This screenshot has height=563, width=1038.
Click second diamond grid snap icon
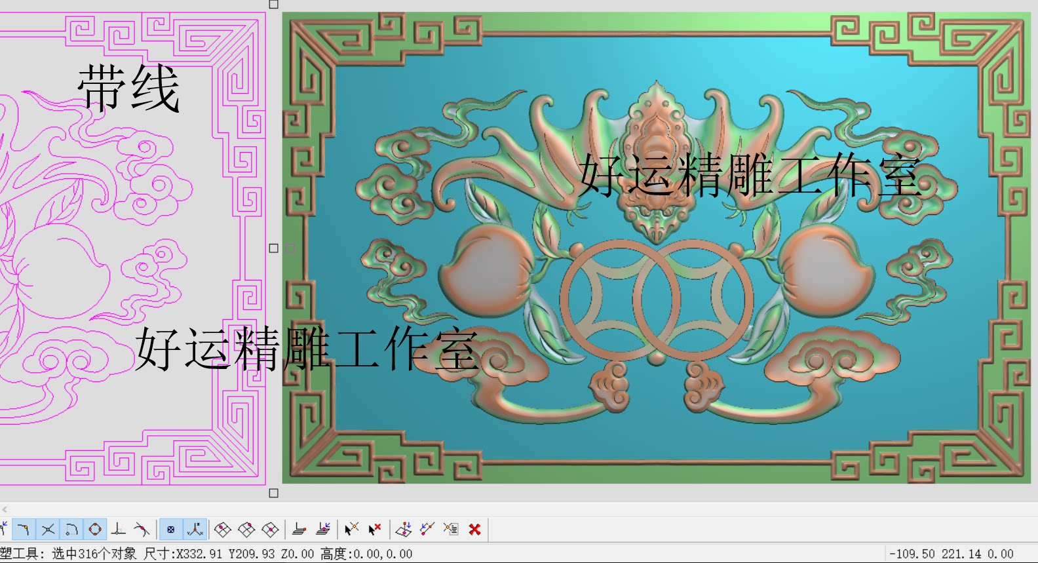pos(246,529)
